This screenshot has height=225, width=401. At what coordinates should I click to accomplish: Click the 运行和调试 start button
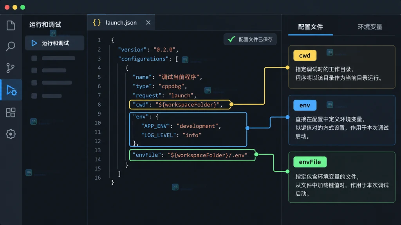[55, 43]
